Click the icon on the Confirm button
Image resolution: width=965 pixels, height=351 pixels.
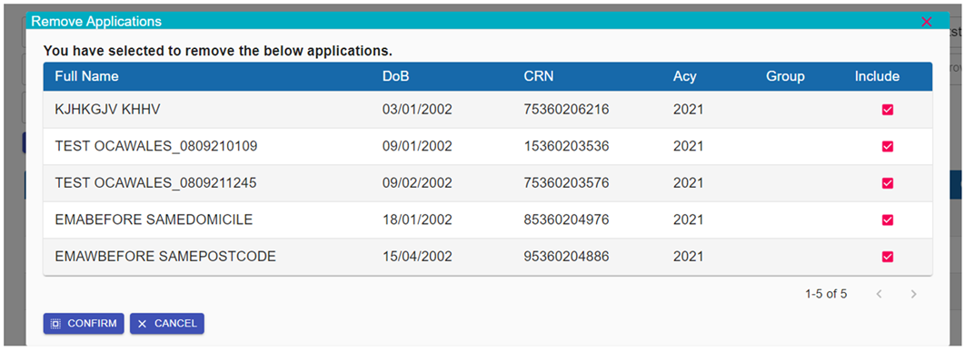[x=55, y=324]
